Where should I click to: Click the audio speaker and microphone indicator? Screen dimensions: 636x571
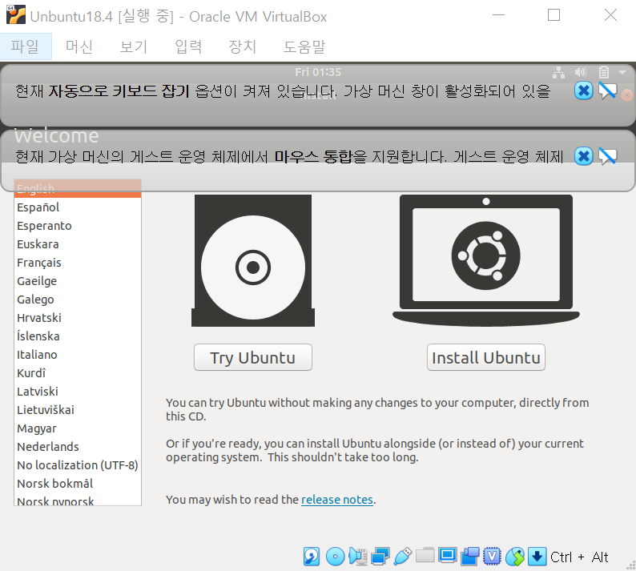tap(358, 557)
